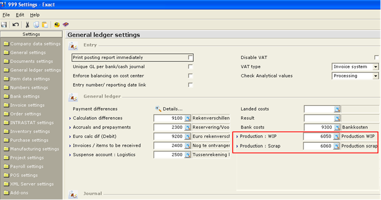Image resolution: width=381 pixels, height=200 pixels.
Task: Toggle Print posting report immediately checkbox
Action: 190,58
